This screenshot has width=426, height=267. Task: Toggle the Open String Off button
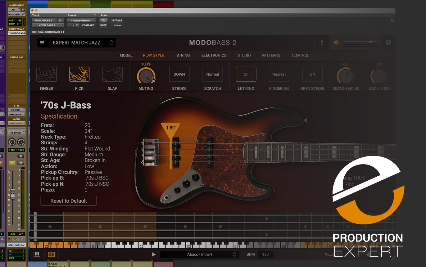[312, 75]
